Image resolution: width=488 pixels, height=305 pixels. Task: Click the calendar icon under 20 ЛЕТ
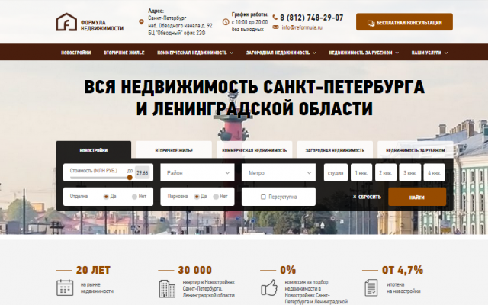click(65, 287)
